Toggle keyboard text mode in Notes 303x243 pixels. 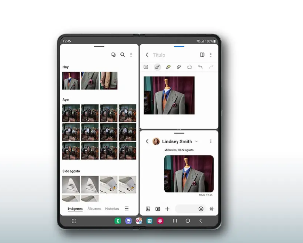point(146,67)
